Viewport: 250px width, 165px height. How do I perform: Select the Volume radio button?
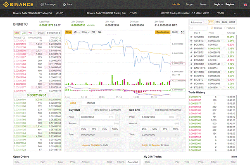coord(225,28)
